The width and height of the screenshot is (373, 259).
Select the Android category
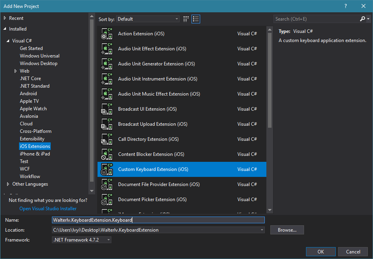(28, 94)
